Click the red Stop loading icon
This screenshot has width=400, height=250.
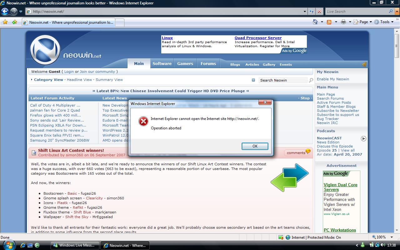[x=319, y=12]
